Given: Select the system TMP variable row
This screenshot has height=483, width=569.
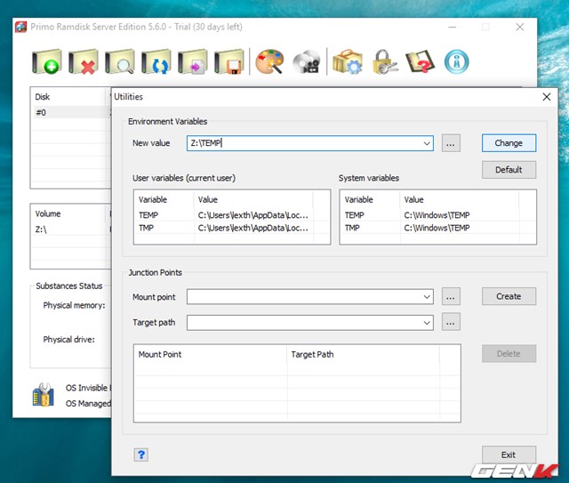Looking at the screenshot, I should pyautogui.click(x=437, y=228).
